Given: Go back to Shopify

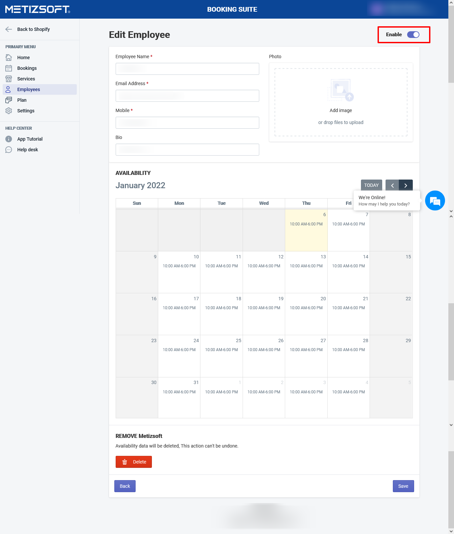Looking at the screenshot, I should click(33, 29).
